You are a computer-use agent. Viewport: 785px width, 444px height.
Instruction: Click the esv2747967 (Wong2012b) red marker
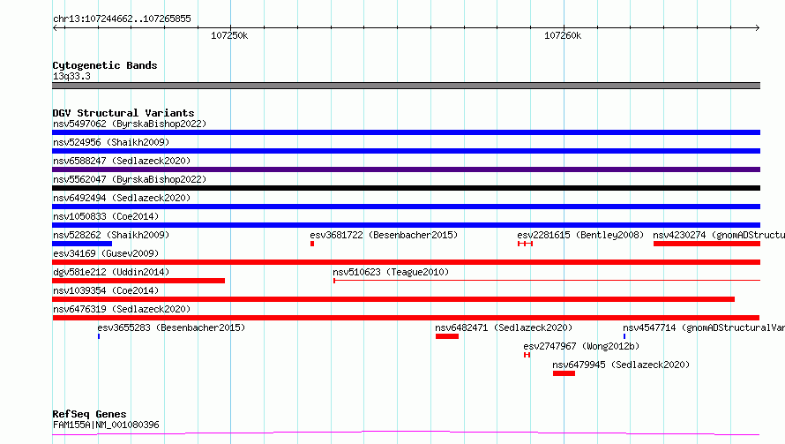(x=527, y=355)
